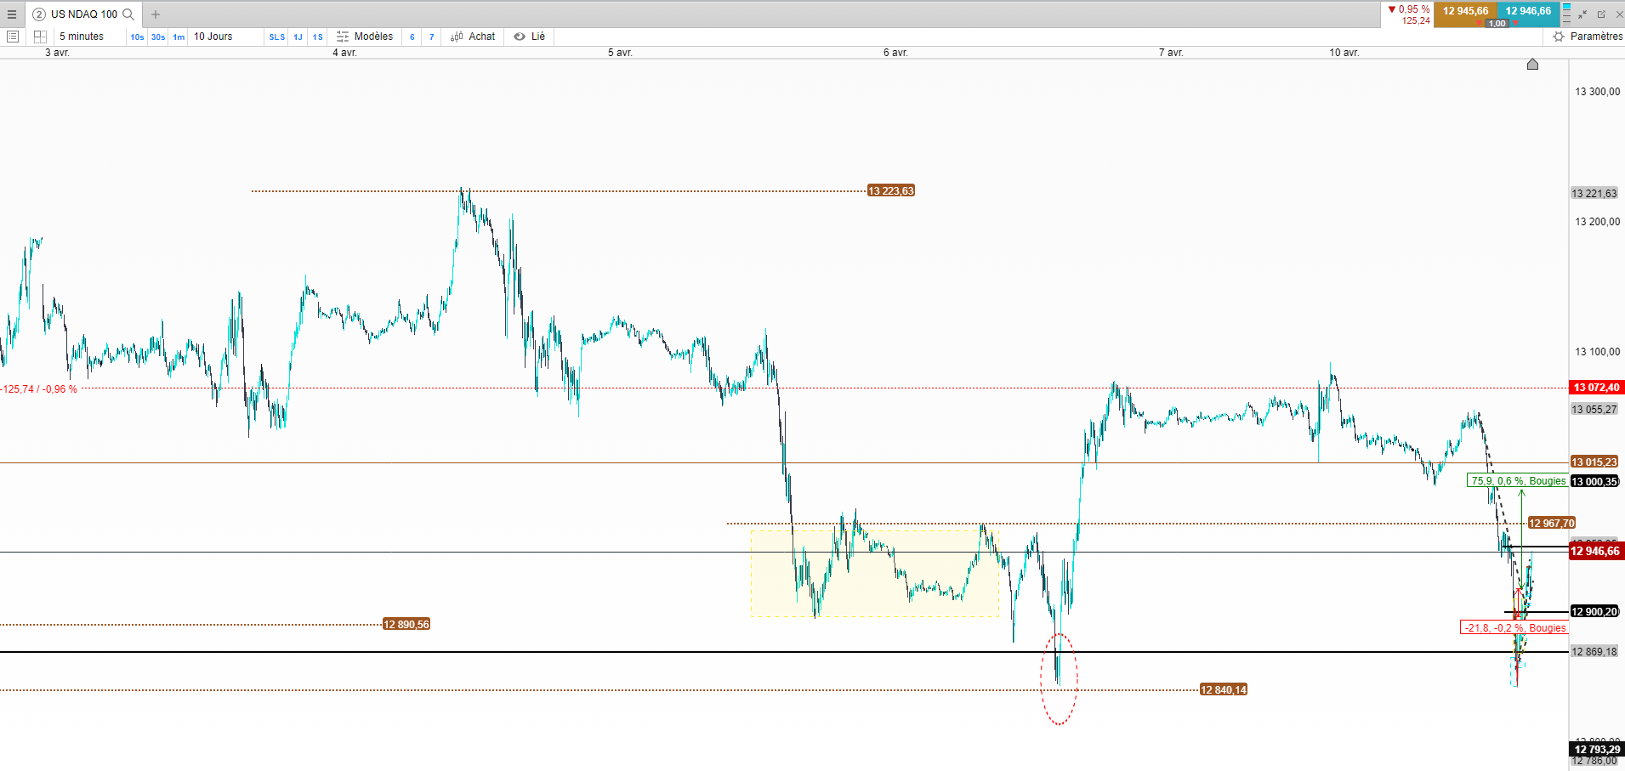Click the Modèles sliders icon
Screen dimensions: 1625x771
343,37
